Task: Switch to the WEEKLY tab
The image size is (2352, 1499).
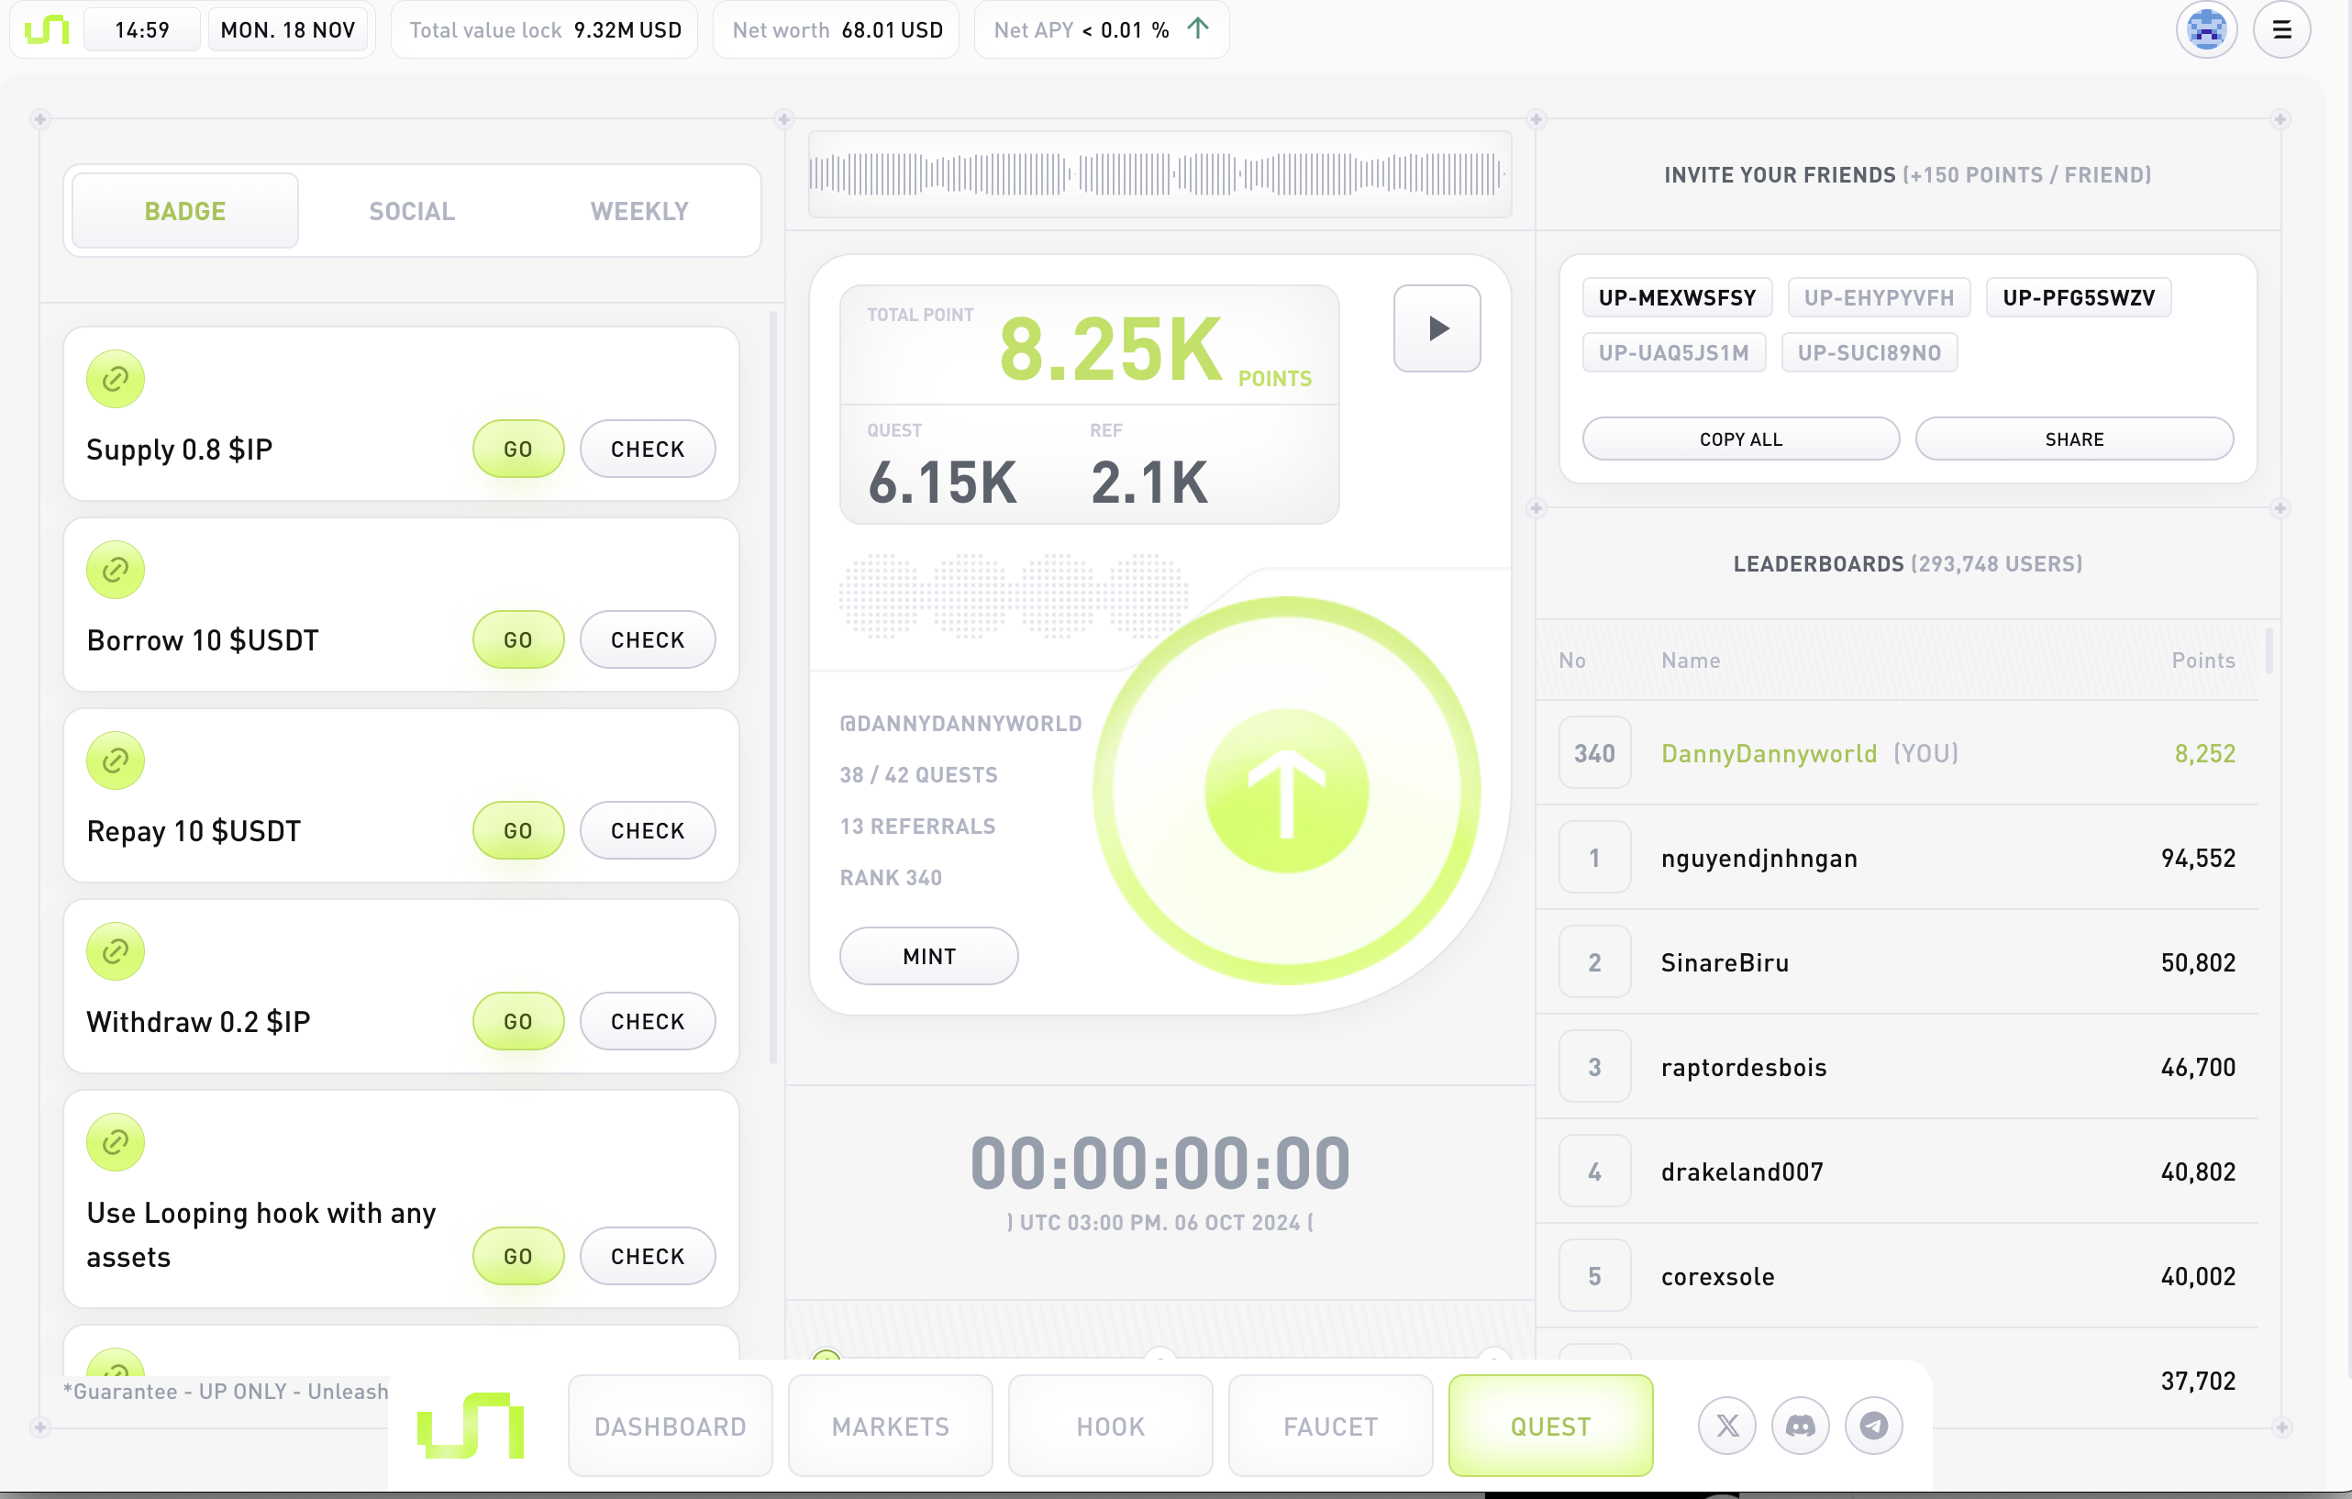Action: pos(638,211)
